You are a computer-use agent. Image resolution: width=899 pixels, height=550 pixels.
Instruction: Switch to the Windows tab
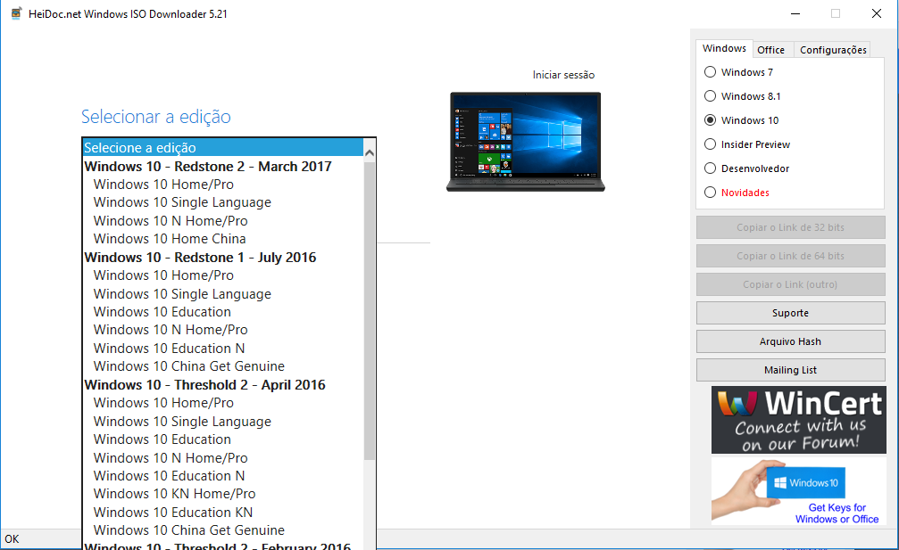click(724, 49)
